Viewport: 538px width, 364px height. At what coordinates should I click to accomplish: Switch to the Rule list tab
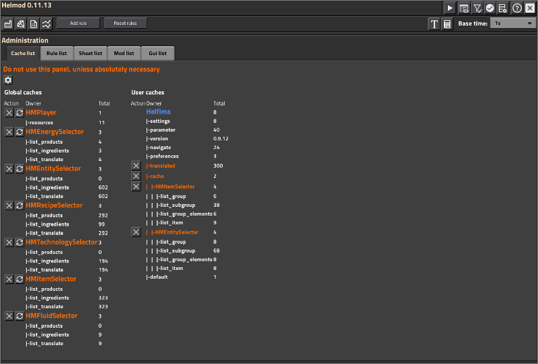point(56,53)
